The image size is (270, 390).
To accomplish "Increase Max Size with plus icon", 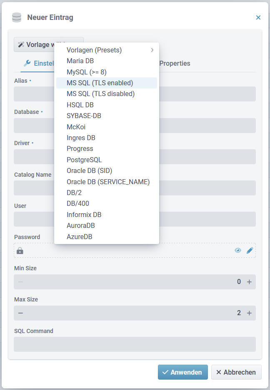I will click(249, 313).
